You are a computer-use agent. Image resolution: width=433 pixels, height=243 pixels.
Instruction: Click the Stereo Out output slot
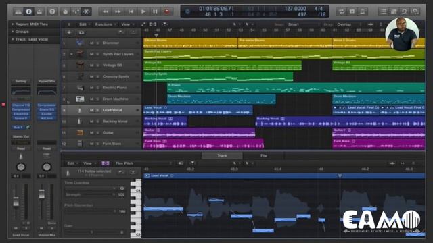[21, 136]
